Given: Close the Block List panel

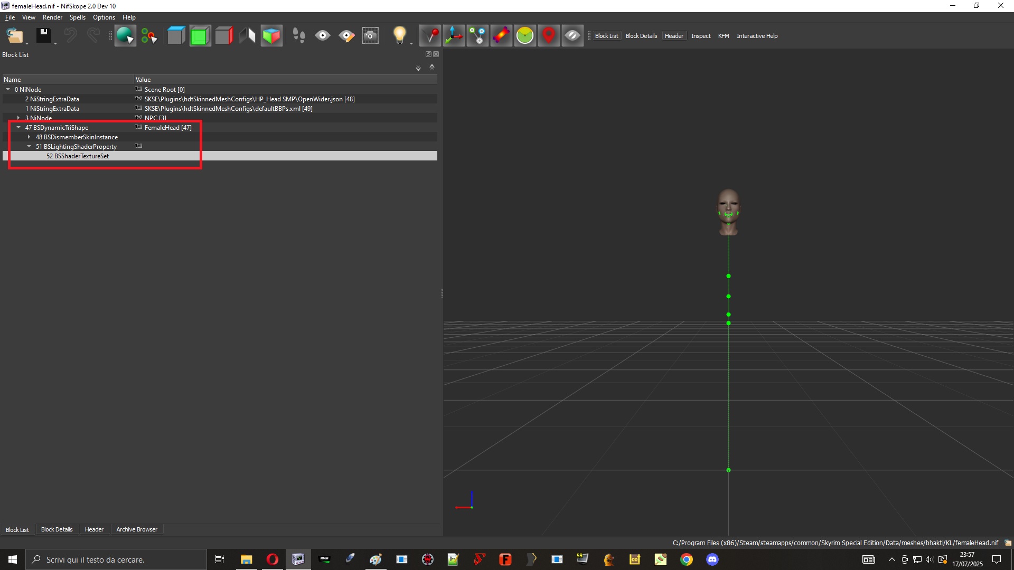Looking at the screenshot, I should 436,54.
